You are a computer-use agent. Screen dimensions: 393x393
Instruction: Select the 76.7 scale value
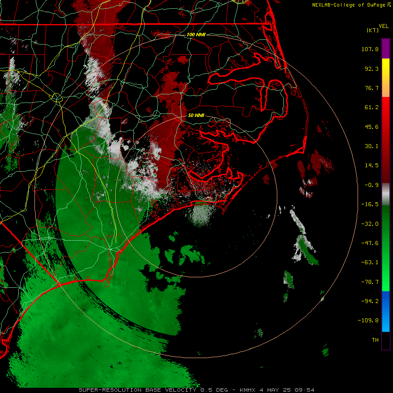point(372,88)
